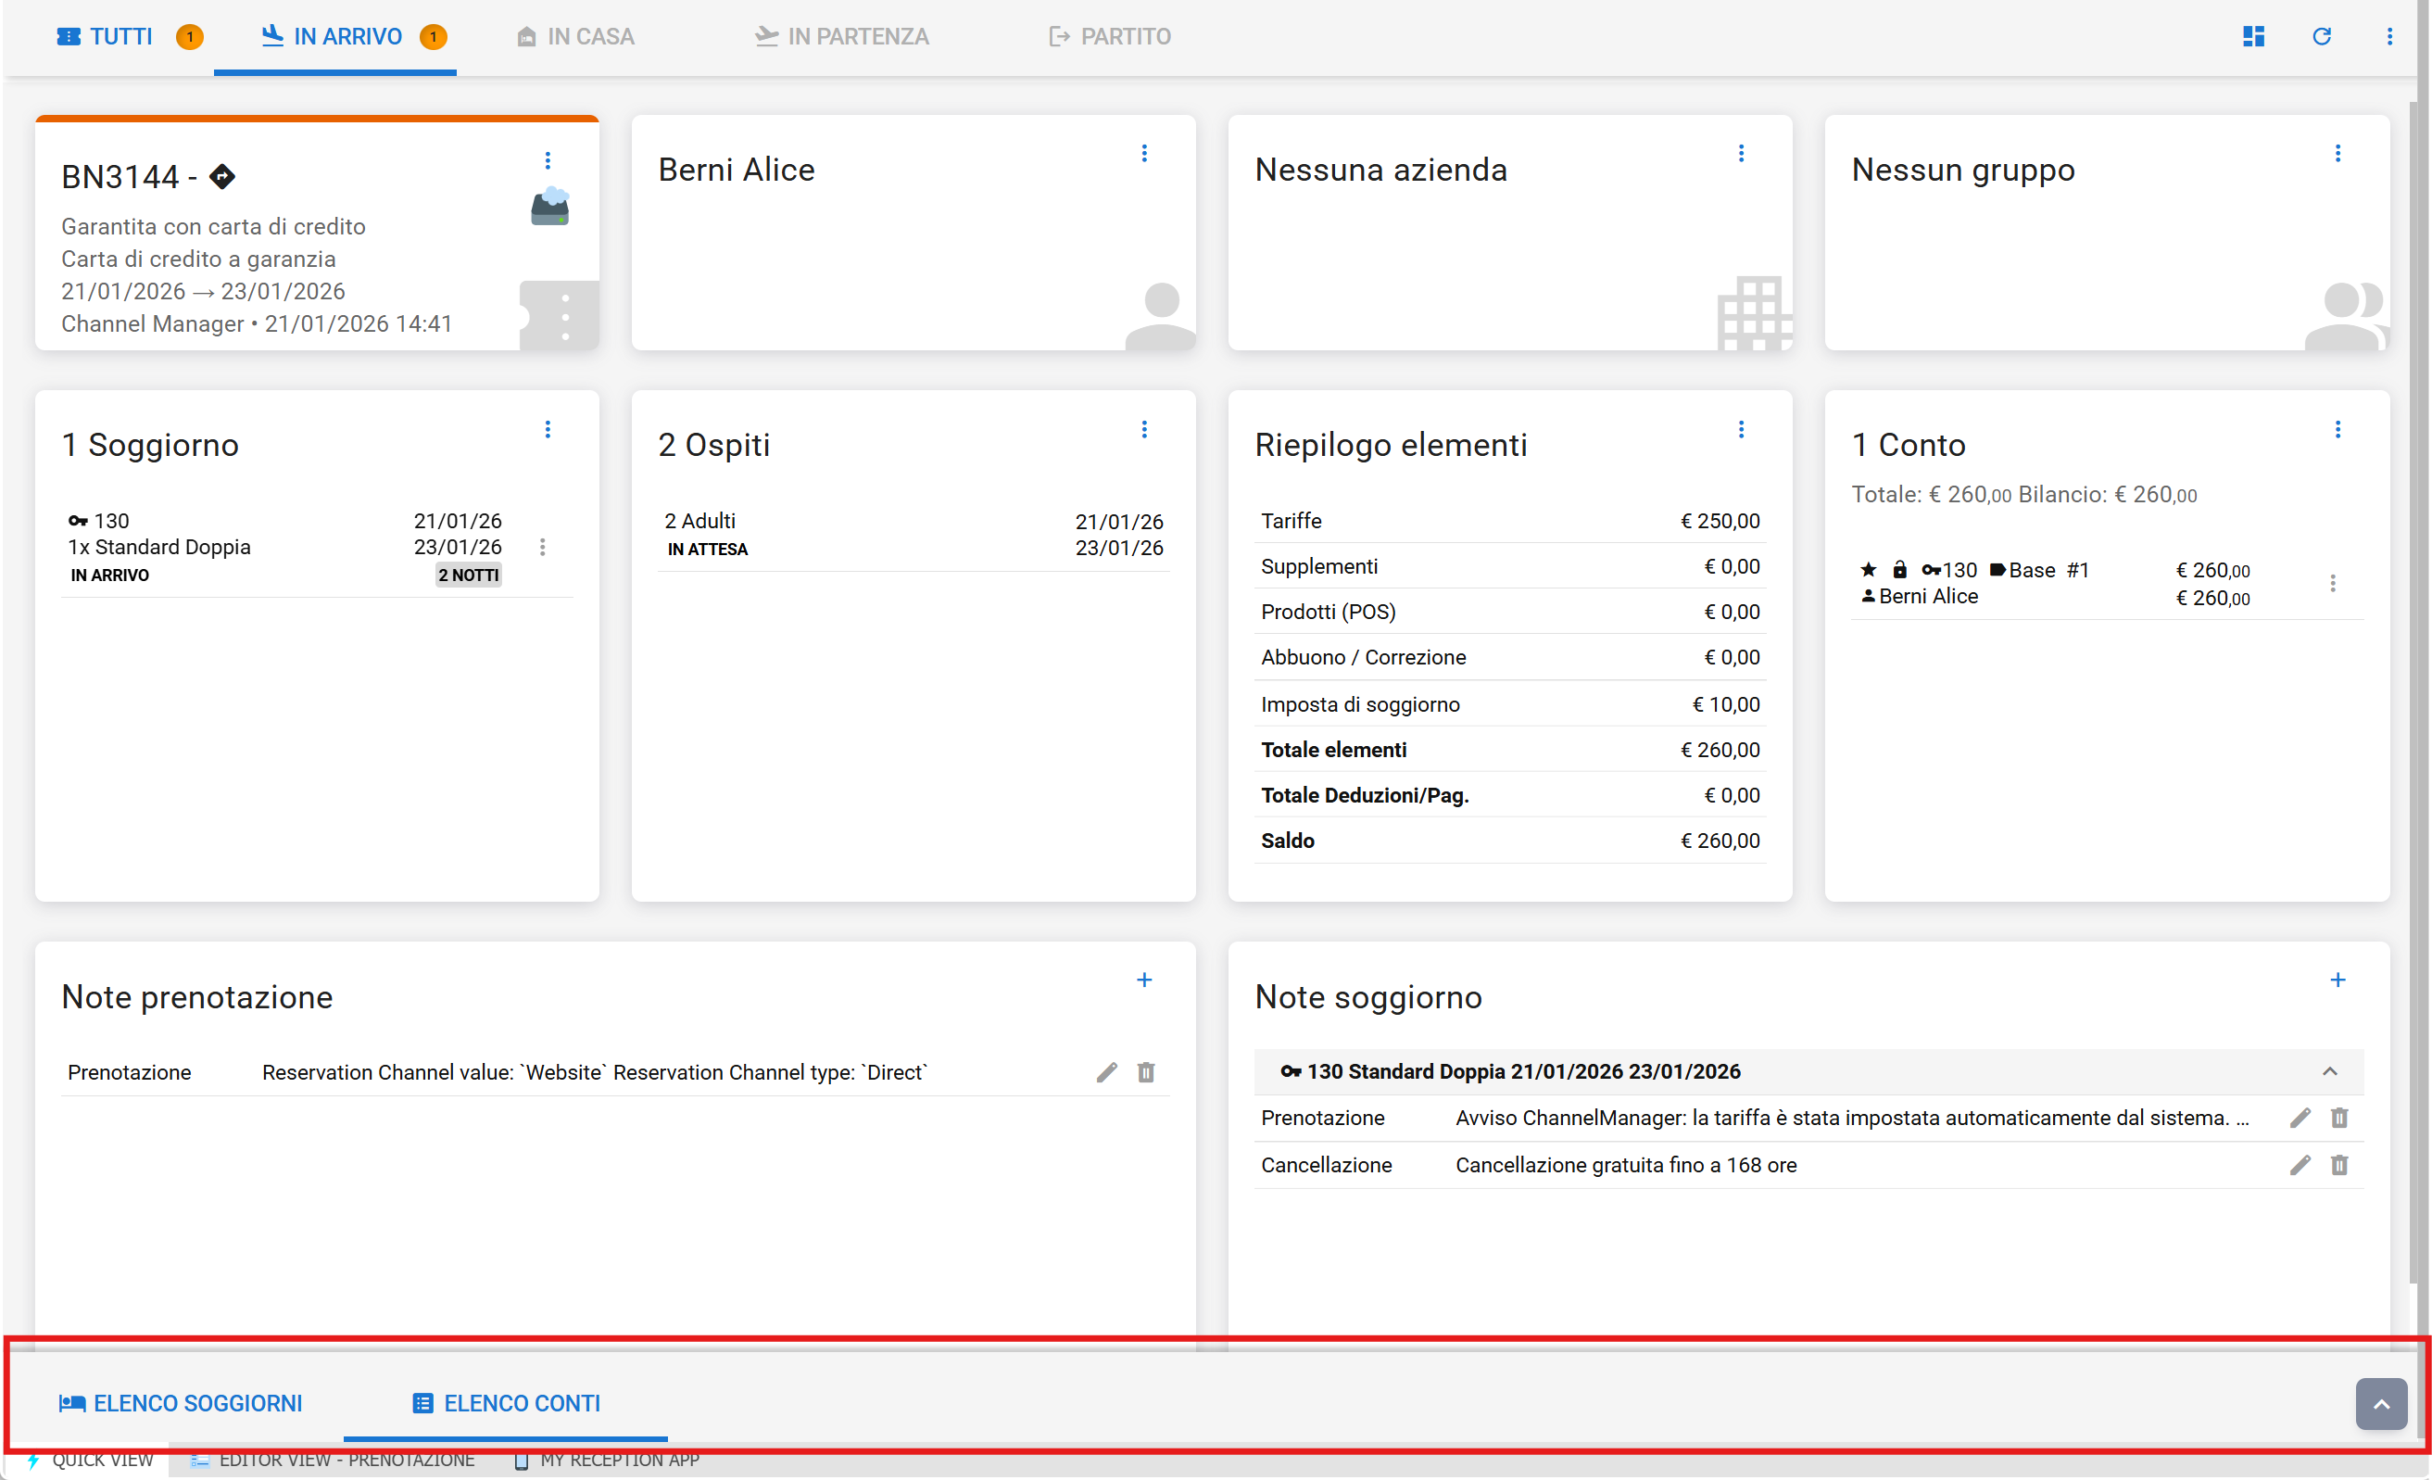The image size is (2432, 1480).
Task: Delete the Cancellazione stay note
Action: (2338, 1165)
